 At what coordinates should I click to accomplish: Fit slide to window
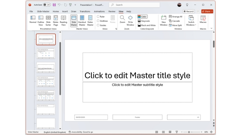pyautogui.click(x=130, y=21)
